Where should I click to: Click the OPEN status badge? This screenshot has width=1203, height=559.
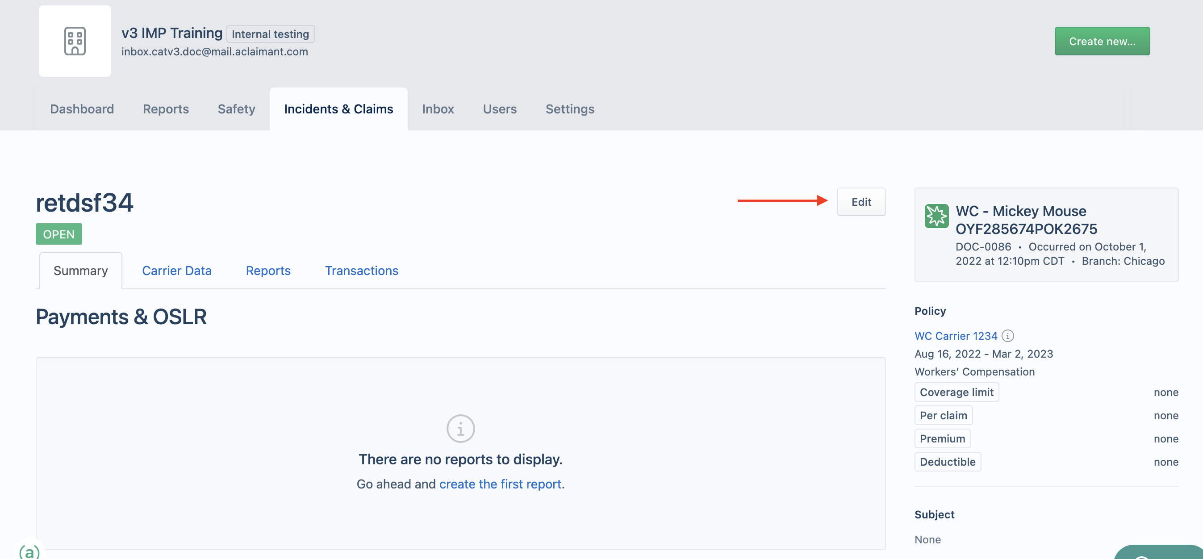[59, 234]
